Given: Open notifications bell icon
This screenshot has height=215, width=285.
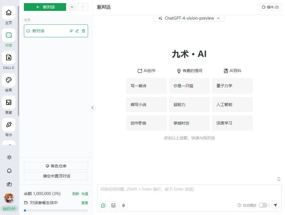Looking at the screenshot, I should [9, 171].
